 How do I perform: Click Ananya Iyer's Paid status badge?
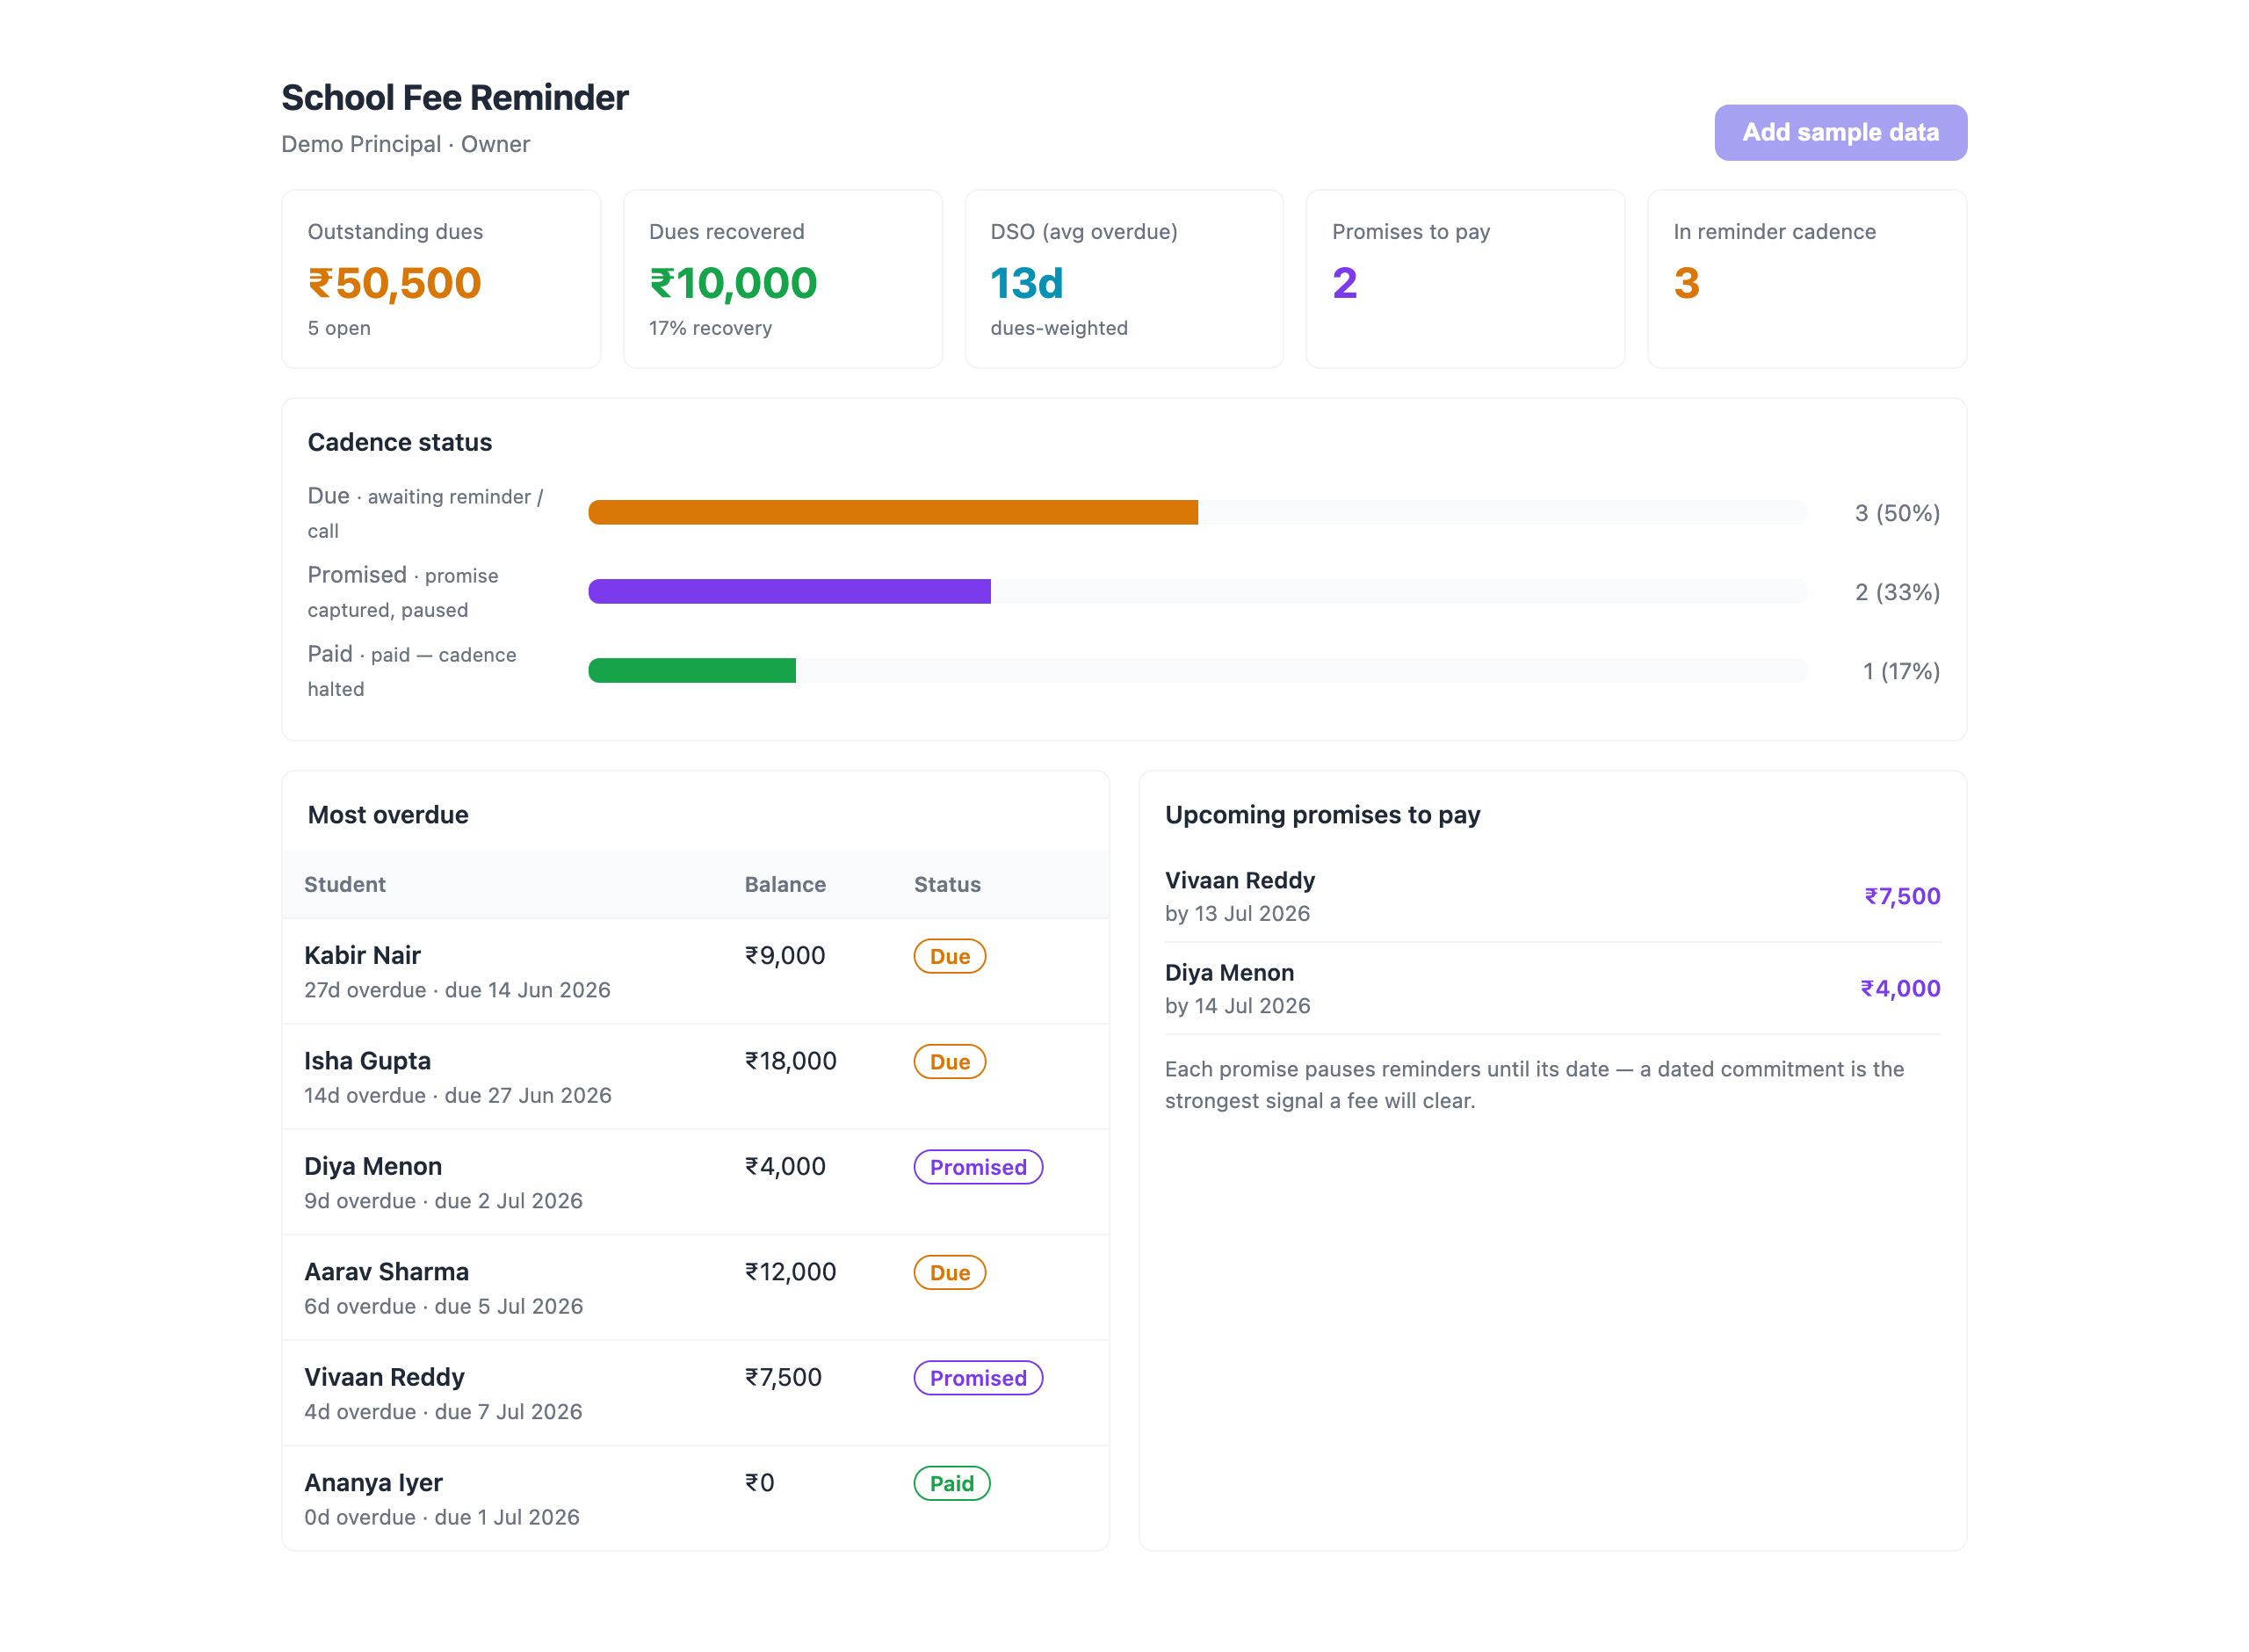[951, 1484]
